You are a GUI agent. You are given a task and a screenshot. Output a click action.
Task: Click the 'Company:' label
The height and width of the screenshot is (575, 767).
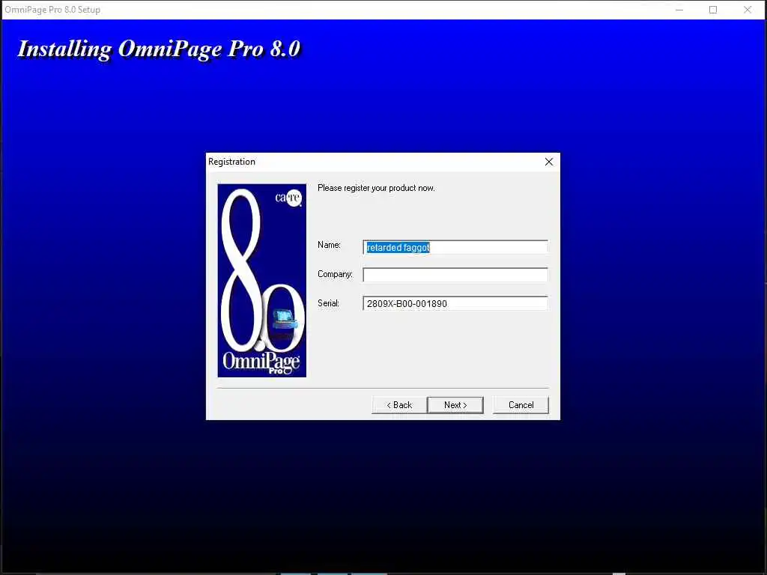335,274
